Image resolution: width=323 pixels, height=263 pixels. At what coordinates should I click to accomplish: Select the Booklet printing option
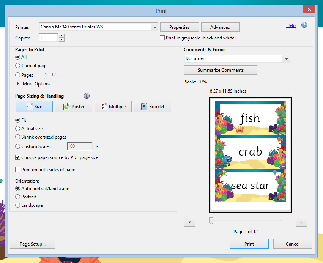153,107
